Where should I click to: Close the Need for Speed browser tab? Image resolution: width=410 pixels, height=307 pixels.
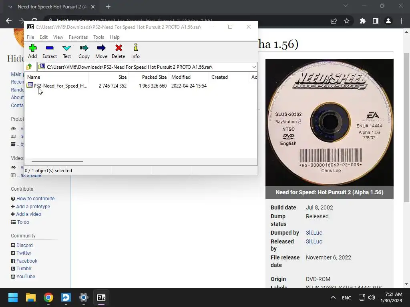point(93,7)
